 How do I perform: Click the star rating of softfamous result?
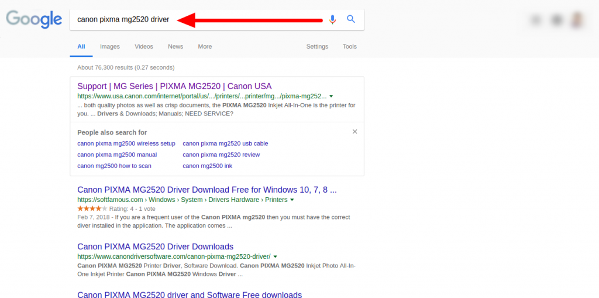coord(92,208)
